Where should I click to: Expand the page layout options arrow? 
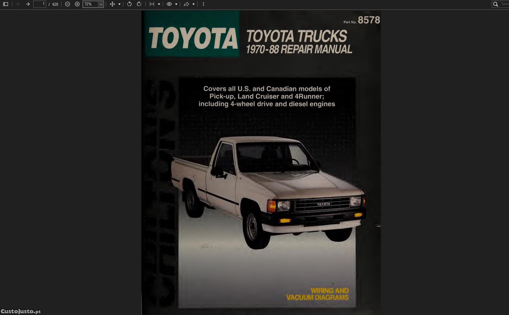159,4
